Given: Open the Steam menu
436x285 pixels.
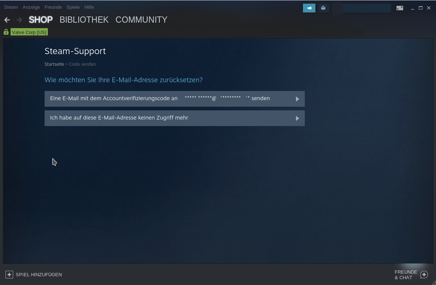Looking at the screenshot, I should coord(11,7).
